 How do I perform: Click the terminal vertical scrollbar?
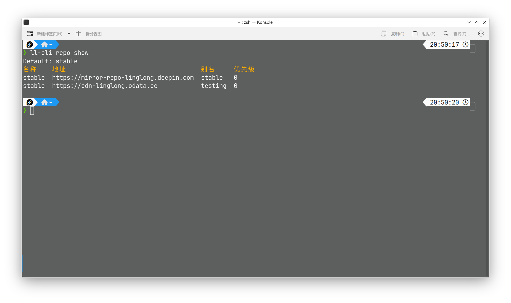coord(487,158)
